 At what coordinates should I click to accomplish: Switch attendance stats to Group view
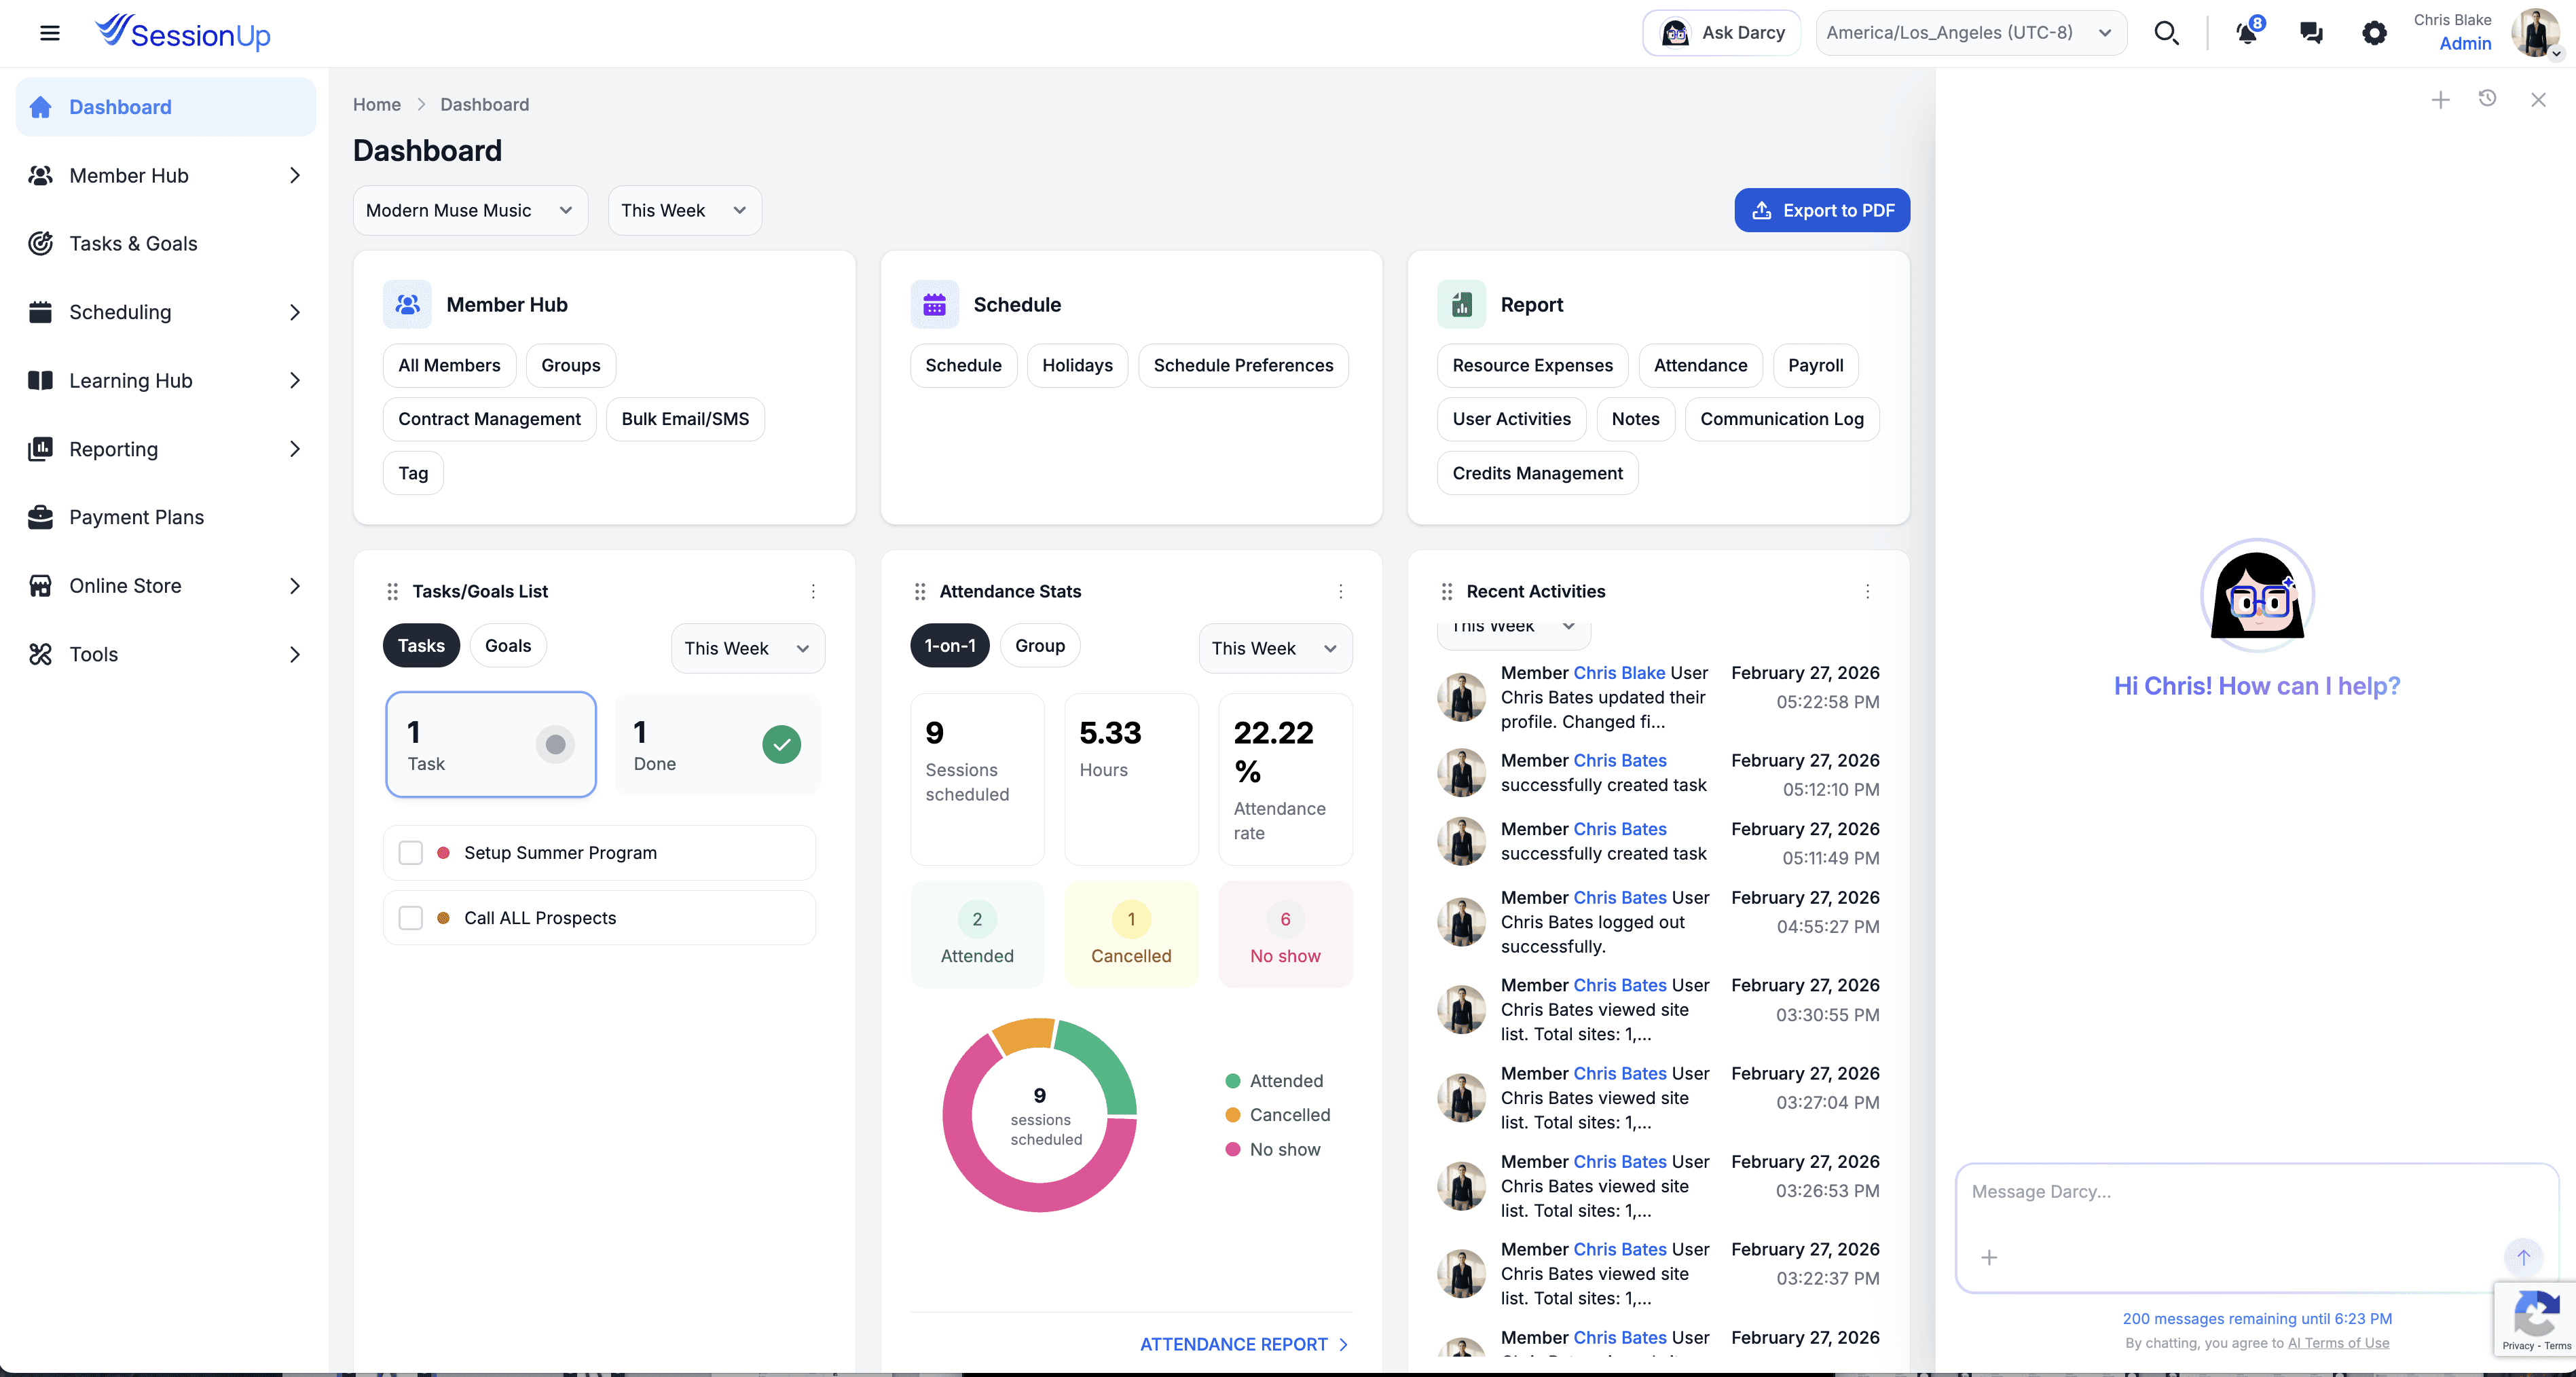[1040, 645]
